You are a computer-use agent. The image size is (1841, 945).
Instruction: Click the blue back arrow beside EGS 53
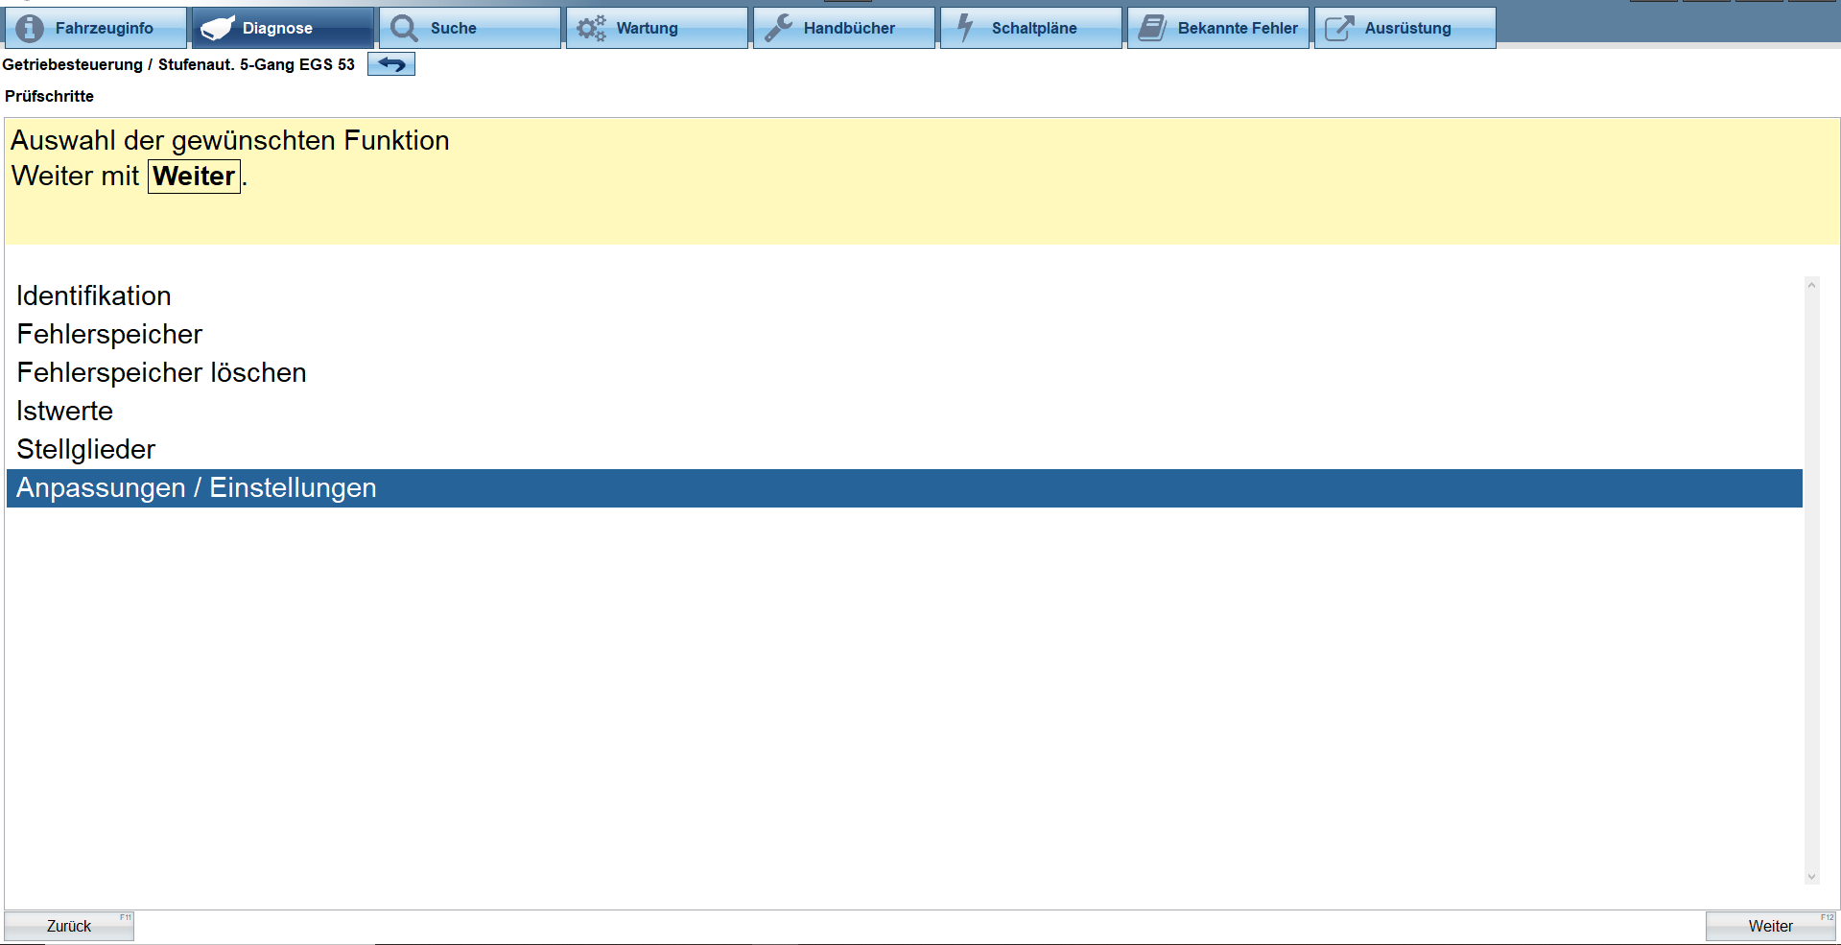[x=391, y=64]
